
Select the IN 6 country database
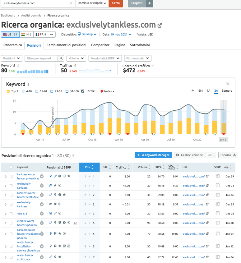(26, 35)
